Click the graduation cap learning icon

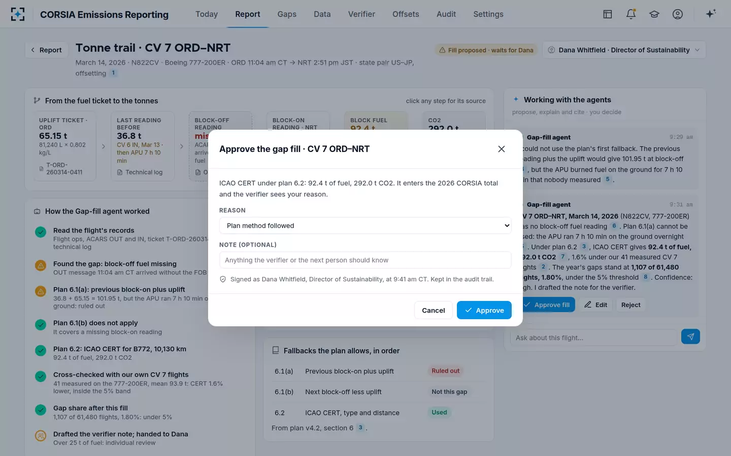point(654,14)
